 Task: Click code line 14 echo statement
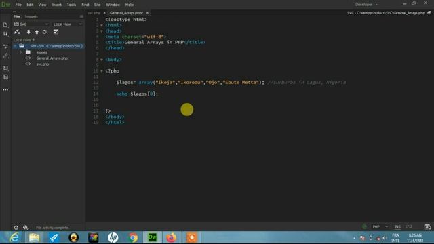click(x=137, y=94)
